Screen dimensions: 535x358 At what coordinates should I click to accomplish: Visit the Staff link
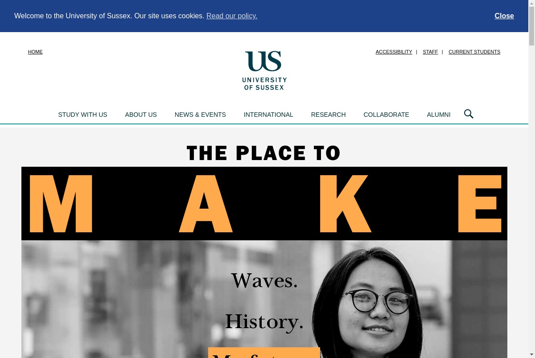(x=430, y=52)
